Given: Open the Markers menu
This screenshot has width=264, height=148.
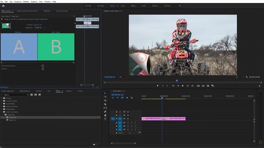Looking at the screenshot, I should pos(26,2).
